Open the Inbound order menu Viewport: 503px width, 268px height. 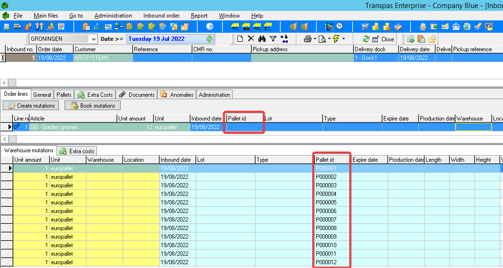pyautogui.click(x=161, y=16)
